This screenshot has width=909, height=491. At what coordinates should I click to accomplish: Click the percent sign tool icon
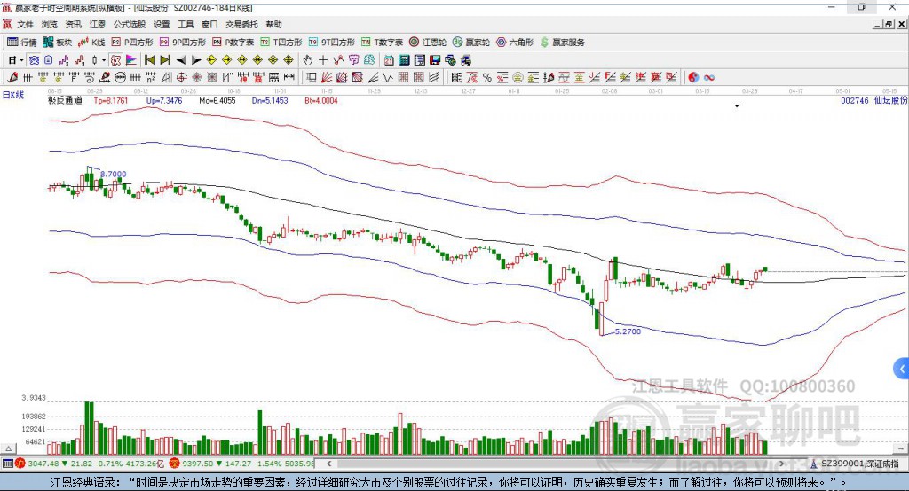[x=487, y=78]
